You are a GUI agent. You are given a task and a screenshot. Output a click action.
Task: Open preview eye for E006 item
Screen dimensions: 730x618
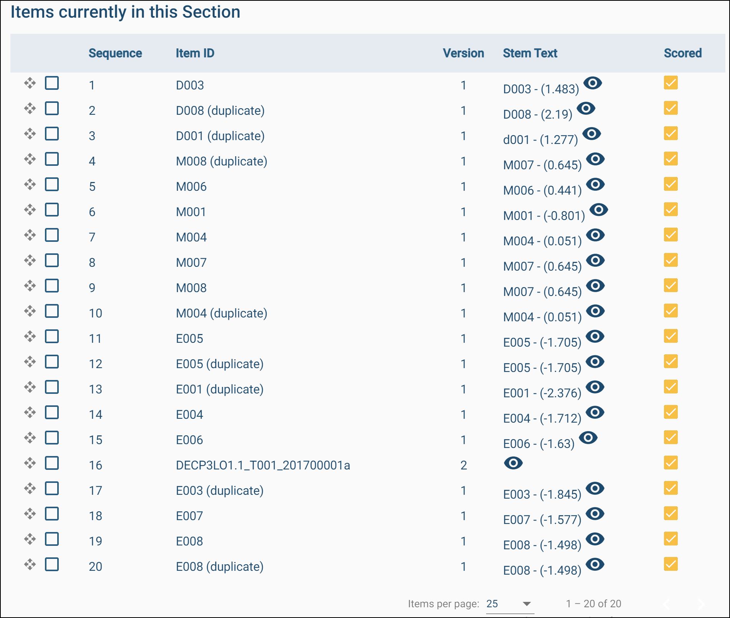coord(588,438)
